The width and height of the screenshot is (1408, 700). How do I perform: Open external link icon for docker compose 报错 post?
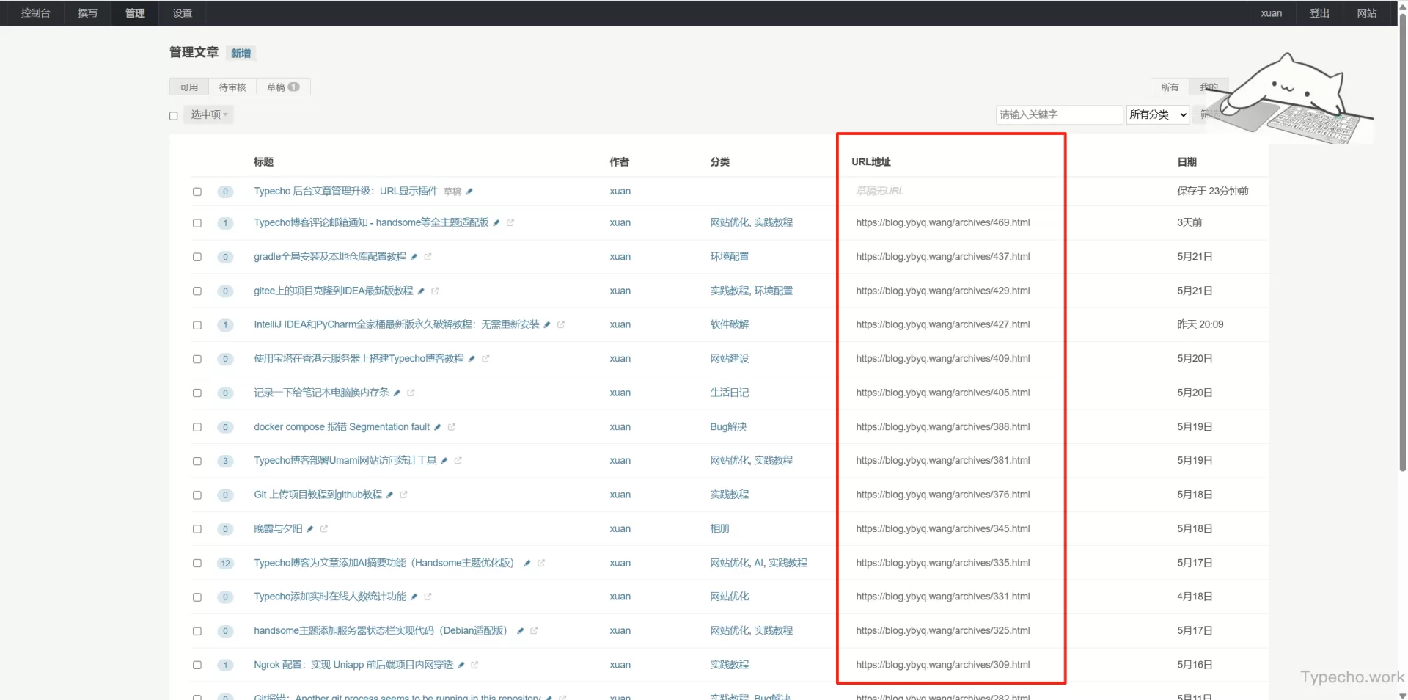452,427
